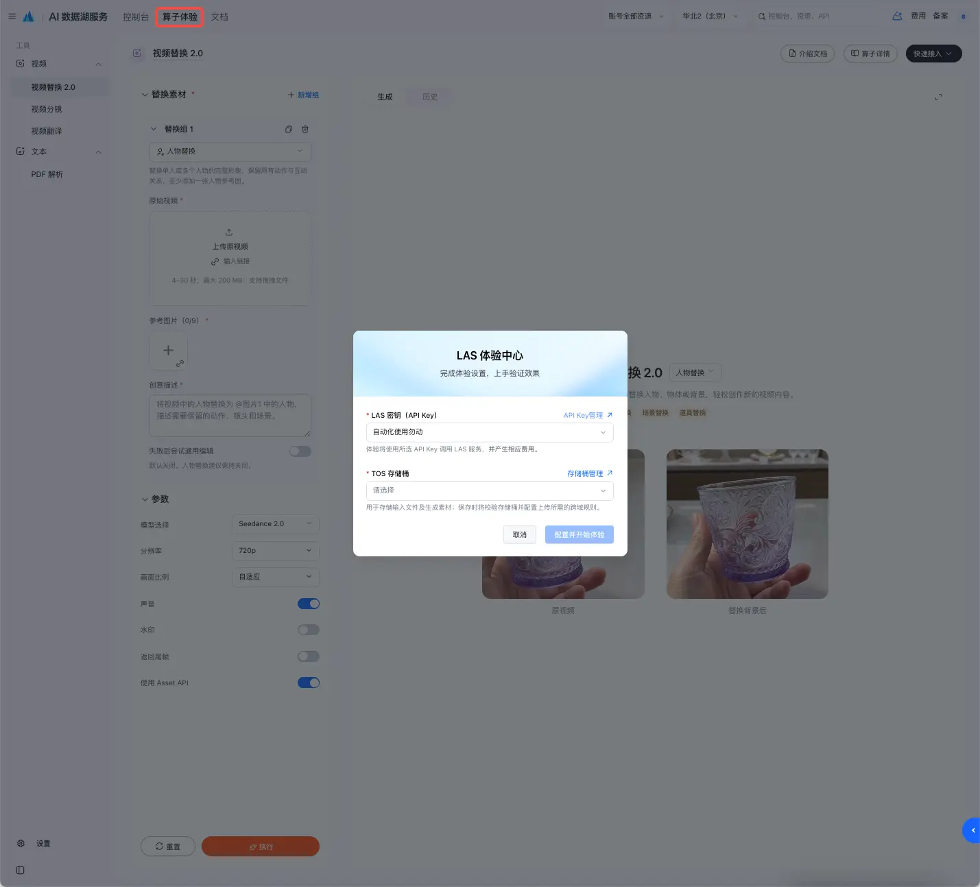Open the settings gear icon in the sidebar
The width and height of the screenshot is (980, 887).
(x=21, y=843)
